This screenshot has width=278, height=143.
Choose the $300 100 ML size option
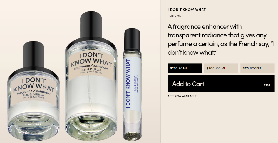221,68
